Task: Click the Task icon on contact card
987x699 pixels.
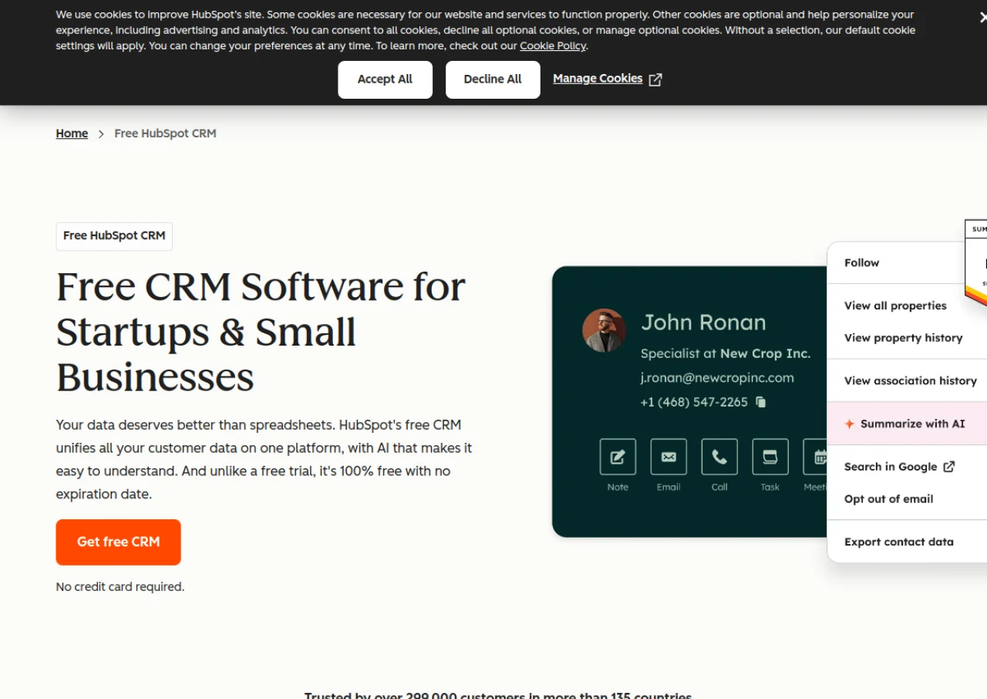Action: pos(770,457)
